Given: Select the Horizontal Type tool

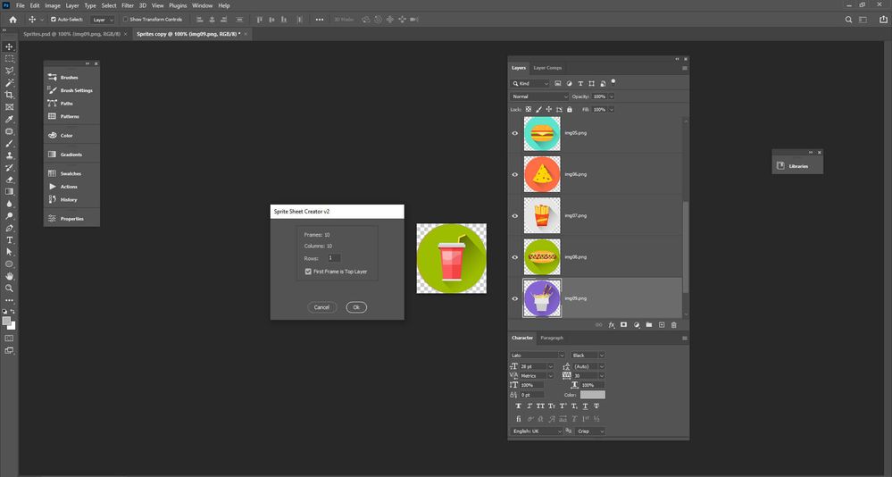Looking at the screenshot, I should 10,240.
